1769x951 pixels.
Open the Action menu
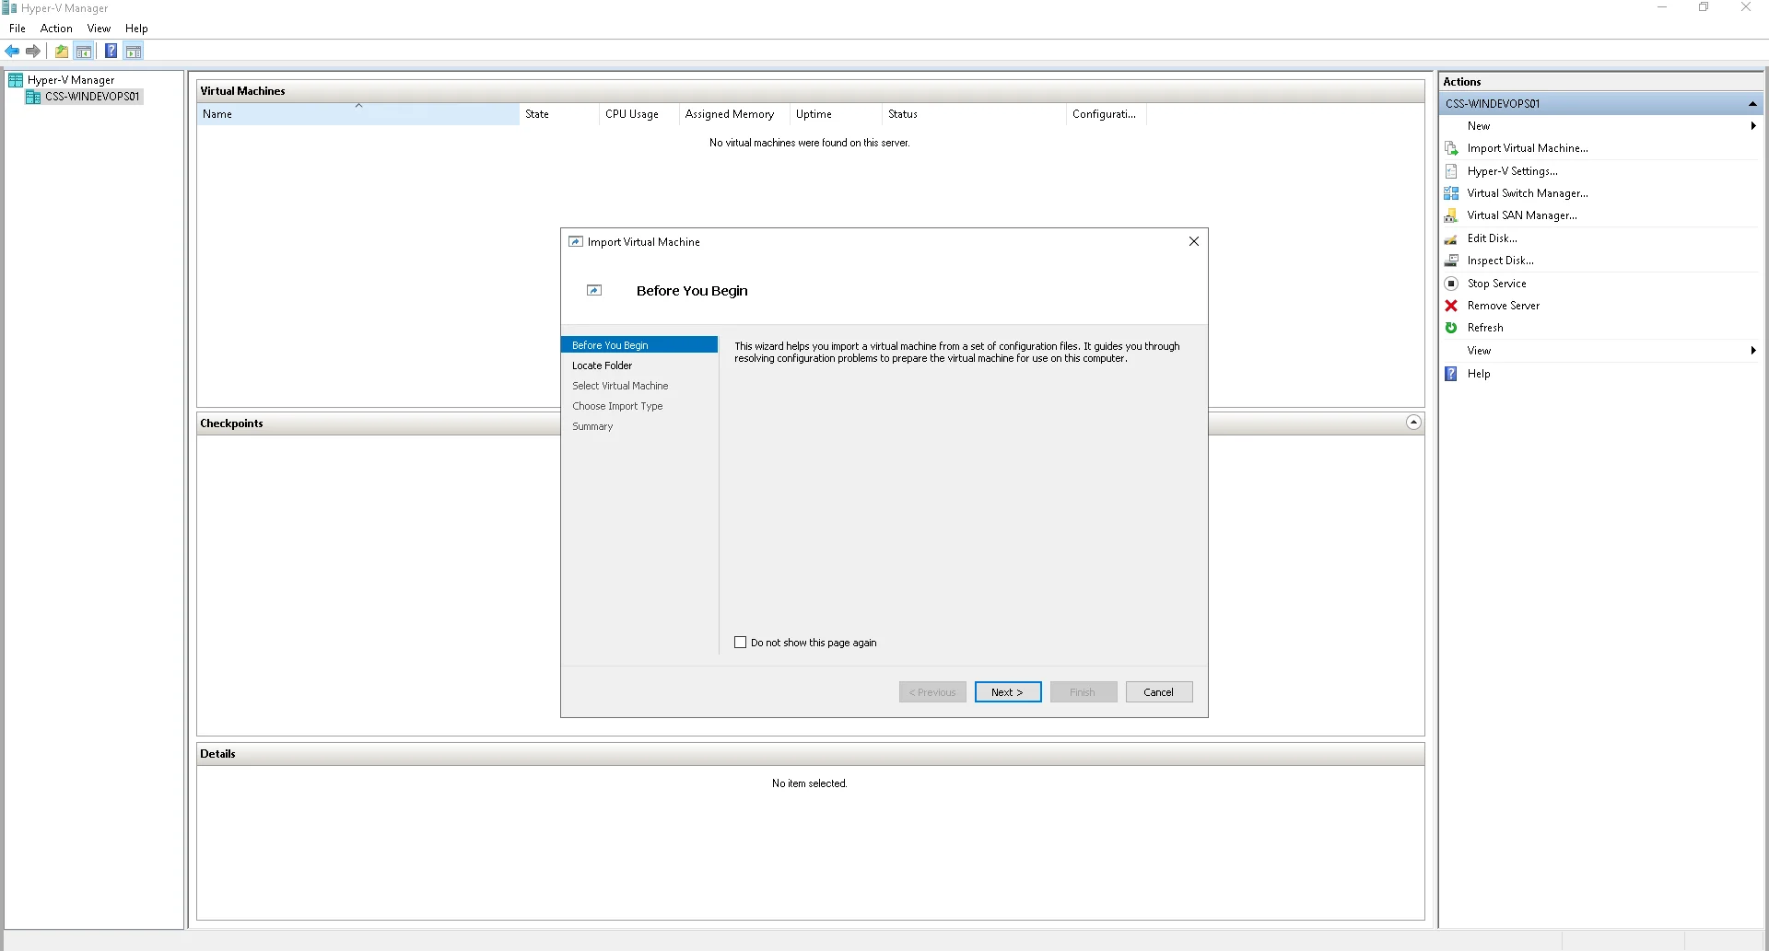[56, 29]
